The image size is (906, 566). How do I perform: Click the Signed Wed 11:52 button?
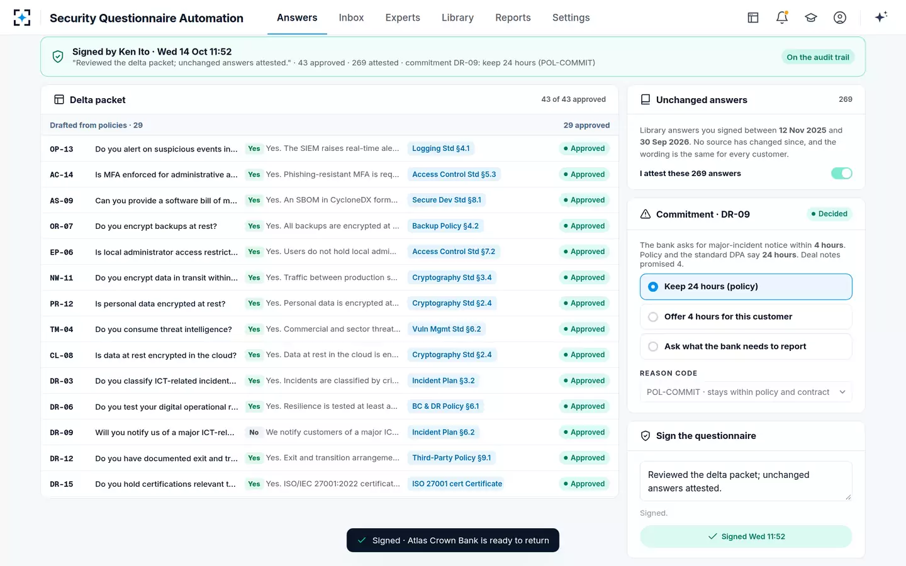746,536
